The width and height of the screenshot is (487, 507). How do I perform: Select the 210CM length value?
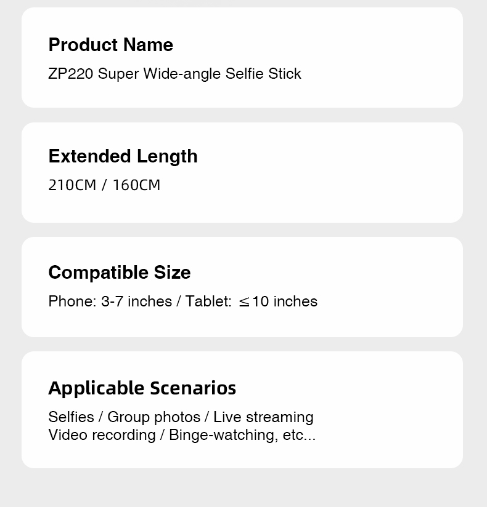[x=72, y=185]
